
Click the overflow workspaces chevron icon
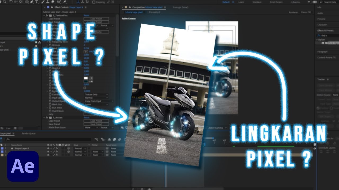pos(309,2)
